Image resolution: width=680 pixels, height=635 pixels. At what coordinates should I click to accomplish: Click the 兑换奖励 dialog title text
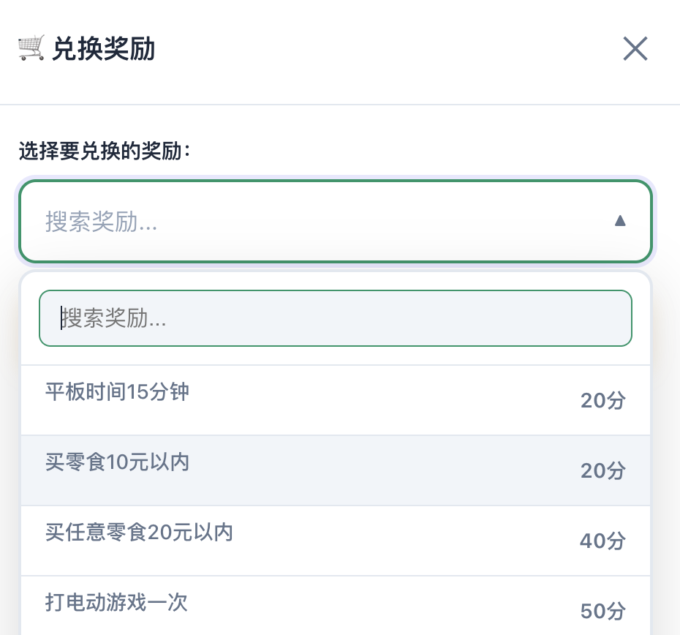[103, 49]
